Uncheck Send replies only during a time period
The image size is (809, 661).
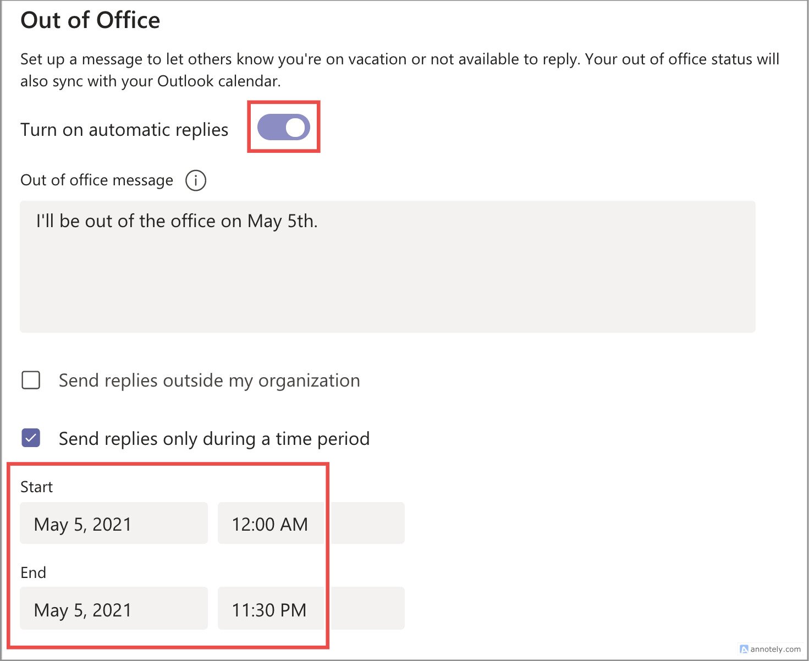click(31, 438)
